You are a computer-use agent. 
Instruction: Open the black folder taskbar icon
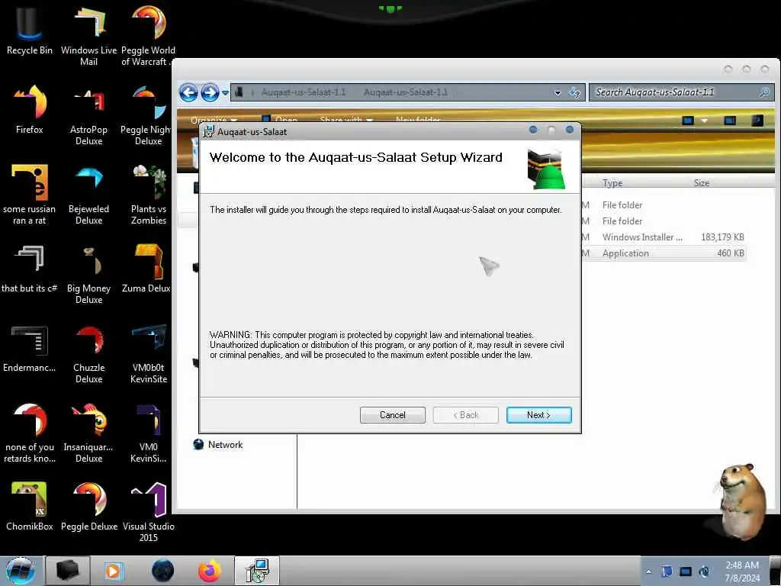point(67,571)
